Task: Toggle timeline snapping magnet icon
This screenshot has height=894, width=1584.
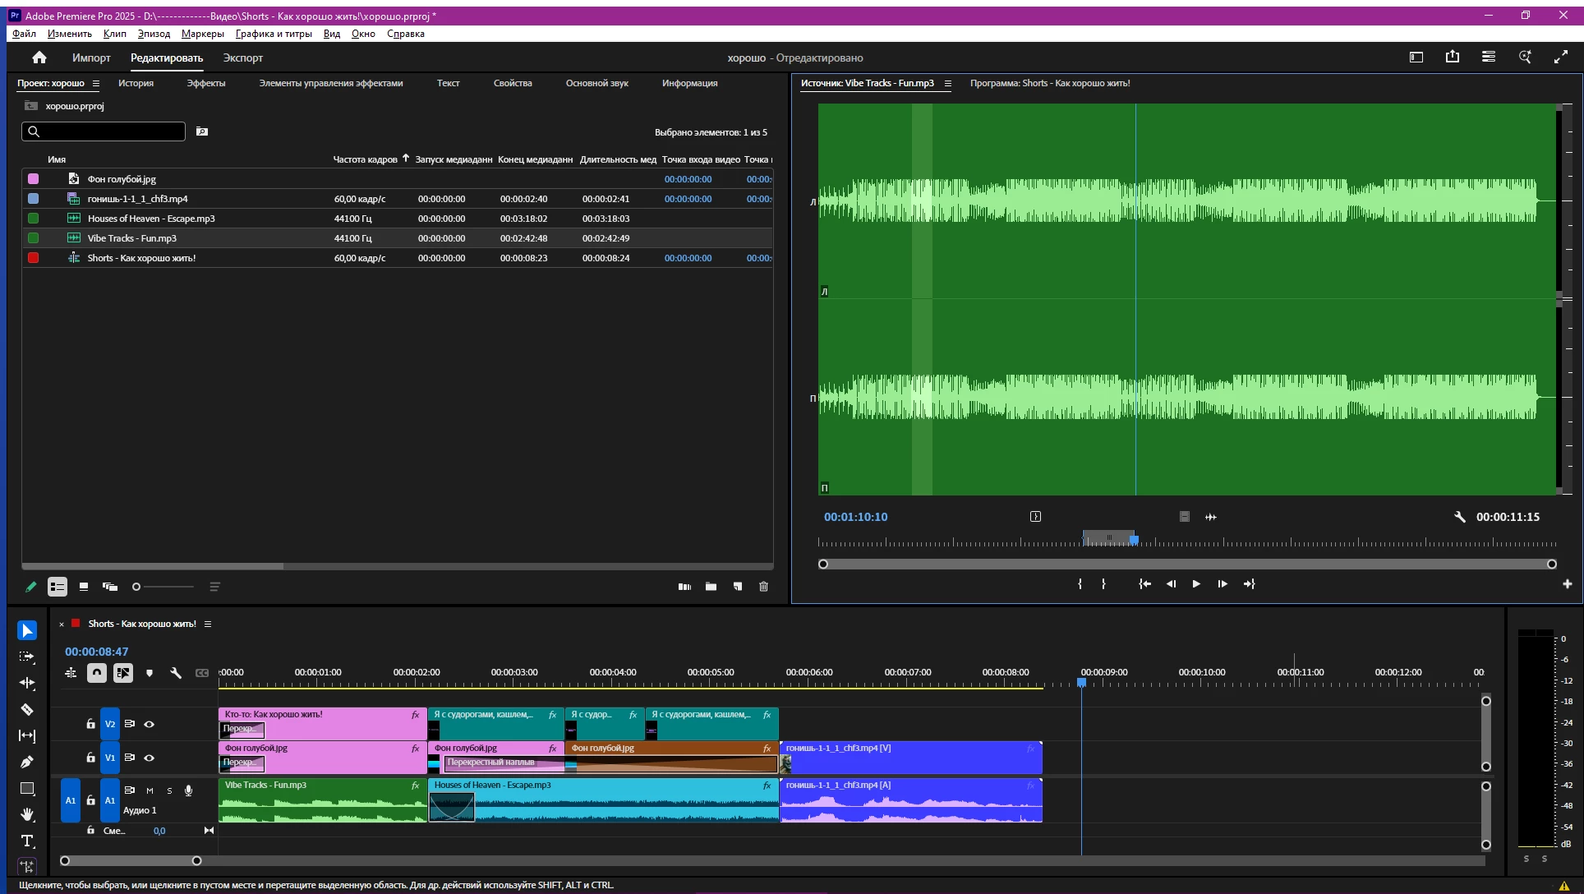Action: click(x=97, y=673)
